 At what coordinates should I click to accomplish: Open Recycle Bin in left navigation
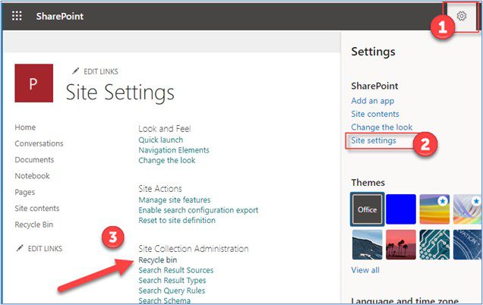click(x=34, y=225)
